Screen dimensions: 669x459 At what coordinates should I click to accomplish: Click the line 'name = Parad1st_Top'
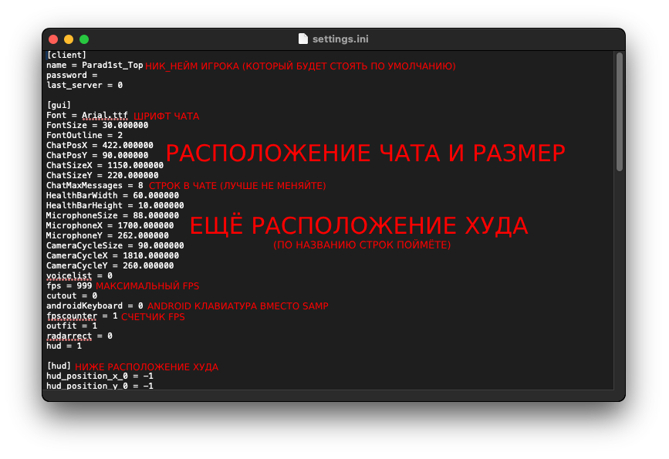click(x=95, y=66)
